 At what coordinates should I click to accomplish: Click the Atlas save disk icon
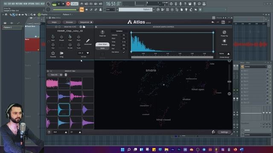point(223,22)
